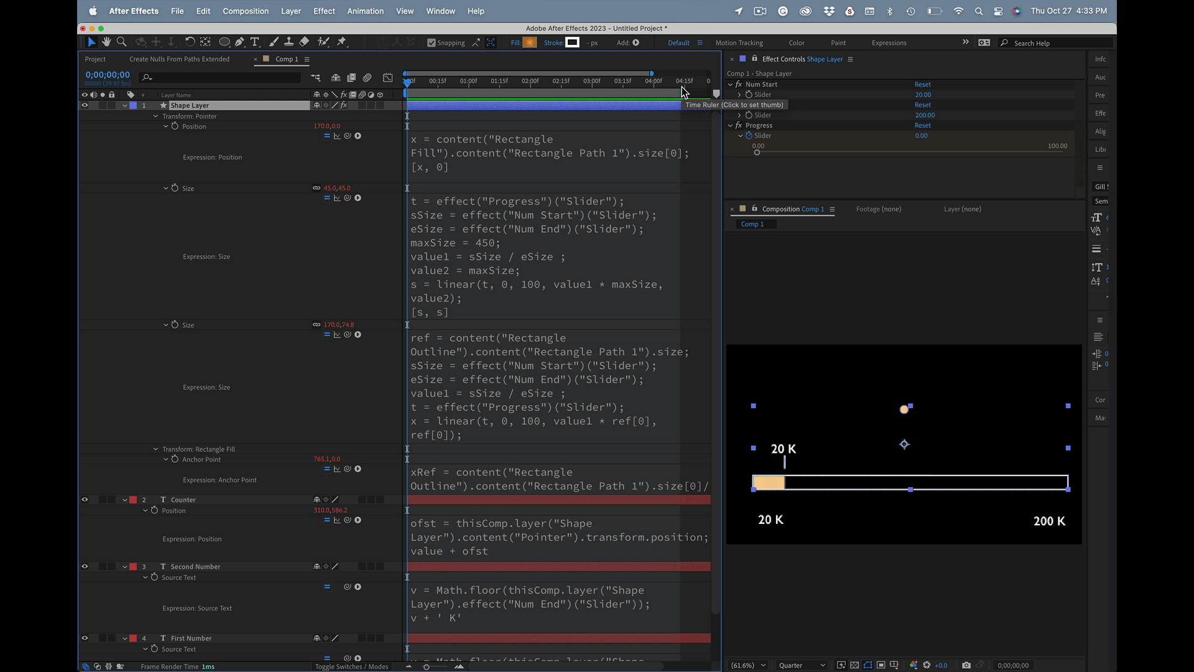Take snapshot with camera icon
The image size is (1194, 672).
tap(966, 665)
